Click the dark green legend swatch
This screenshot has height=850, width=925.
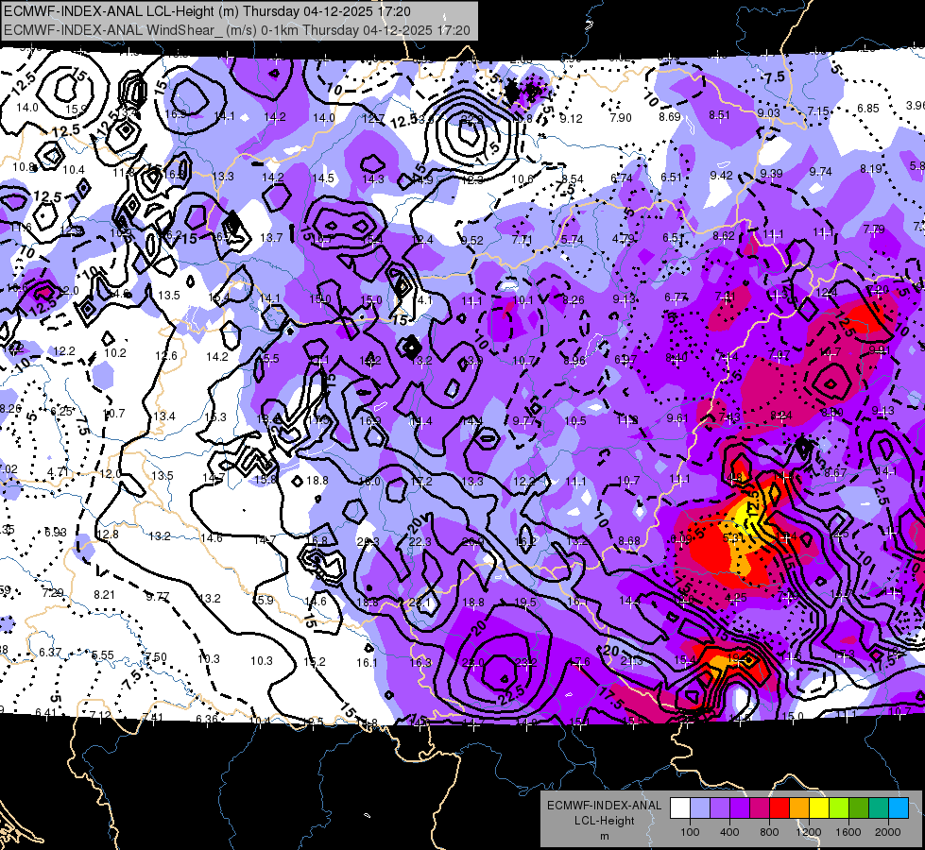click(858, 808)
